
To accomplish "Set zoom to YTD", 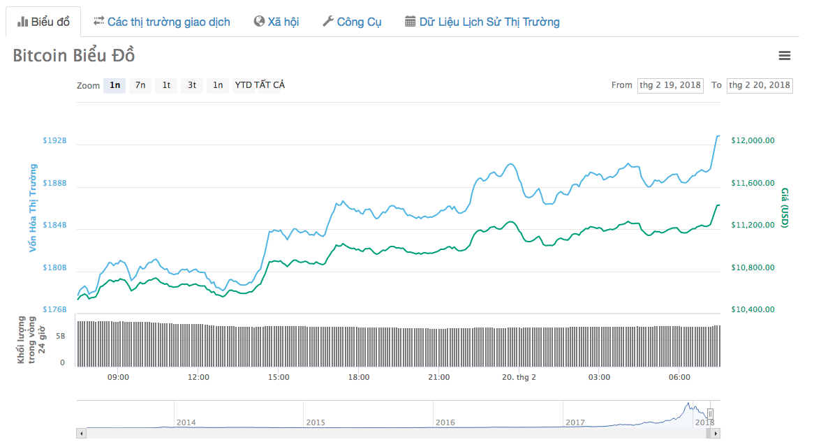I will [243, 85].
